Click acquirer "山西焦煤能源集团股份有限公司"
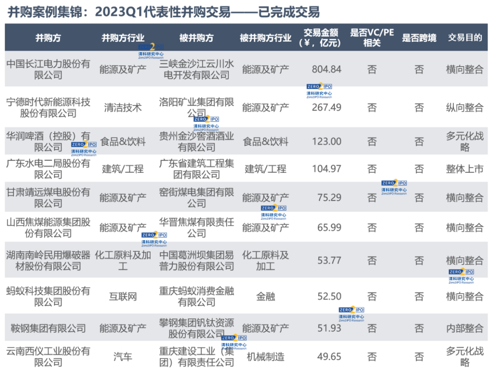 (x=48, y=228)
